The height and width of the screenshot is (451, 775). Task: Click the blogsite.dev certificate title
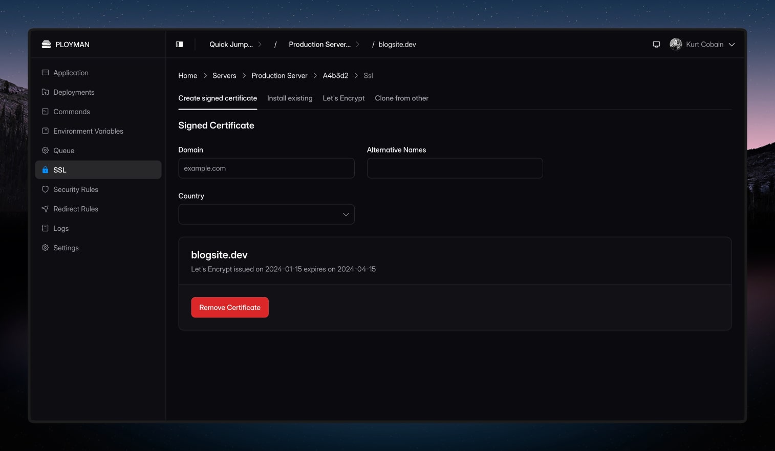coord(219,255)
